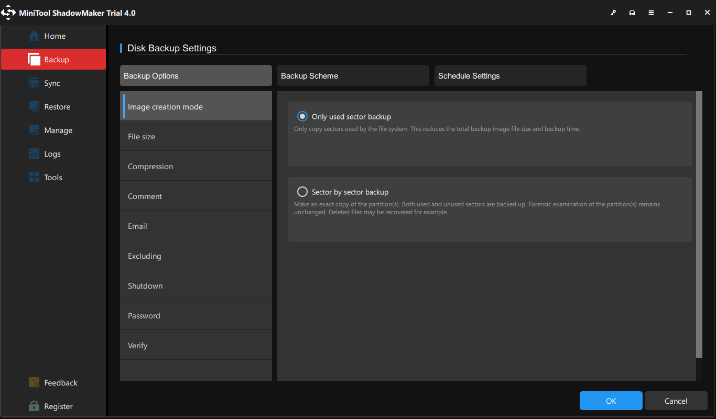Viewport: 716px width, 419px height.
Task: Click the Tools grid icon in sidebar
Action: point(34,178)
